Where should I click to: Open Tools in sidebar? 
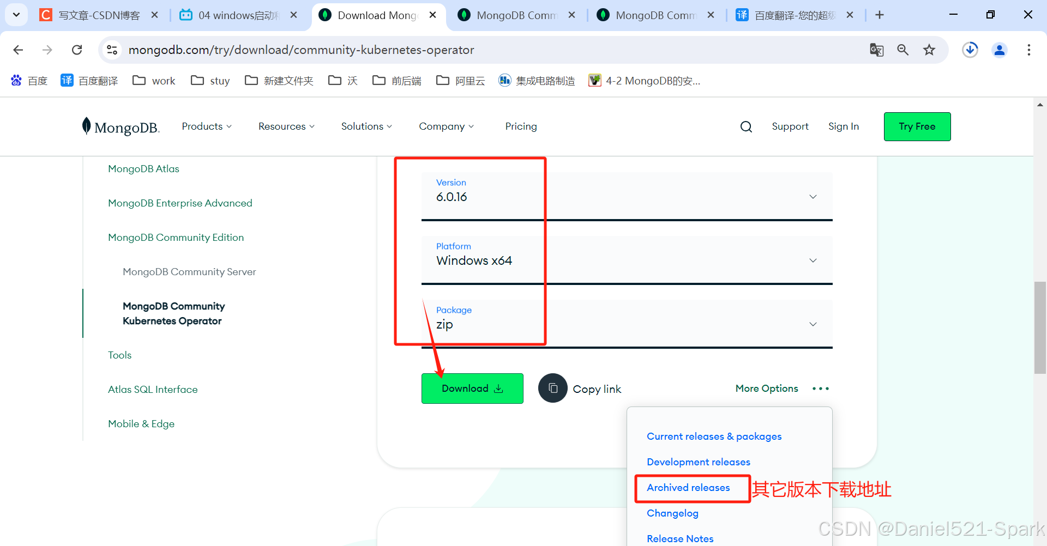click(x=119, y=355)
